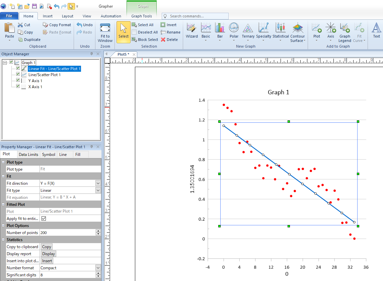
Task: Click Insert into plot document button
Action: coord(47,261)
